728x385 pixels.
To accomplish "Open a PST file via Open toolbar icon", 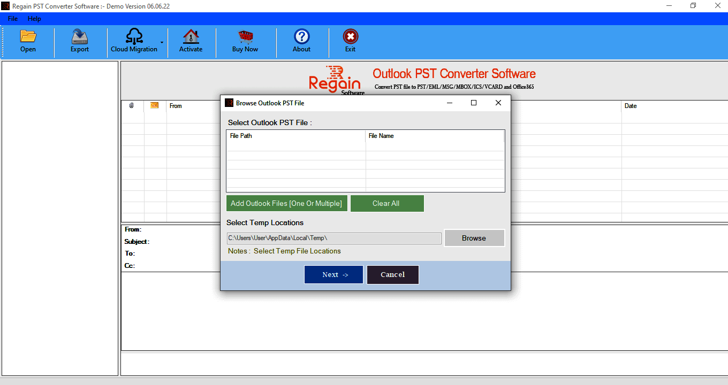I will (28, 41).
